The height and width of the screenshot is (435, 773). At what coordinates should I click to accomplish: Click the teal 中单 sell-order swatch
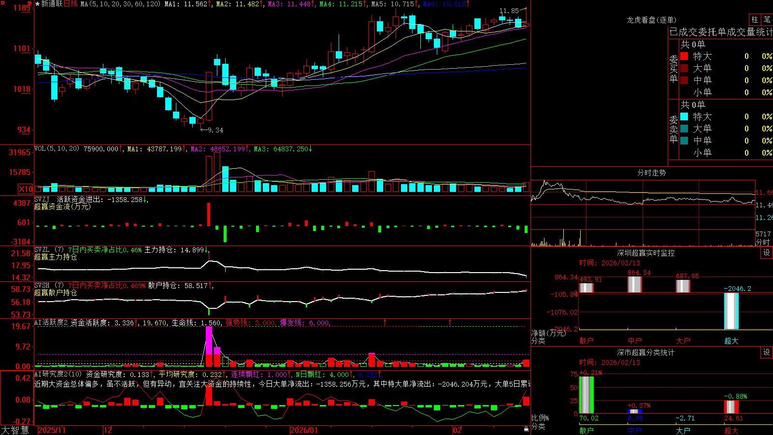684,141
